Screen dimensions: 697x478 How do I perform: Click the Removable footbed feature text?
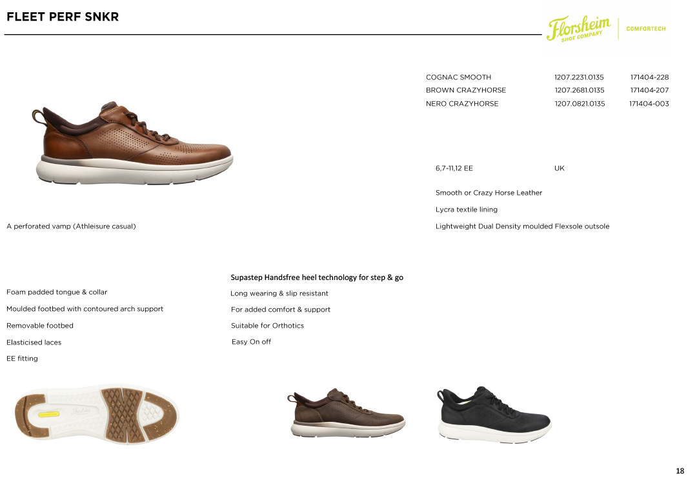(40, 326)
